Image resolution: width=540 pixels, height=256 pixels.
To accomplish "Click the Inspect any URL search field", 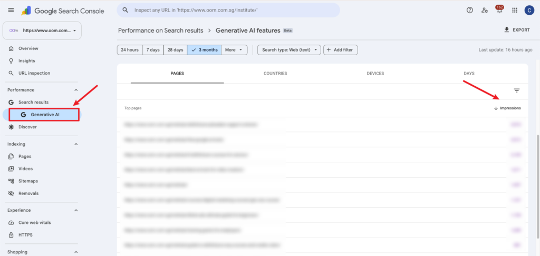I will (228, 11).
